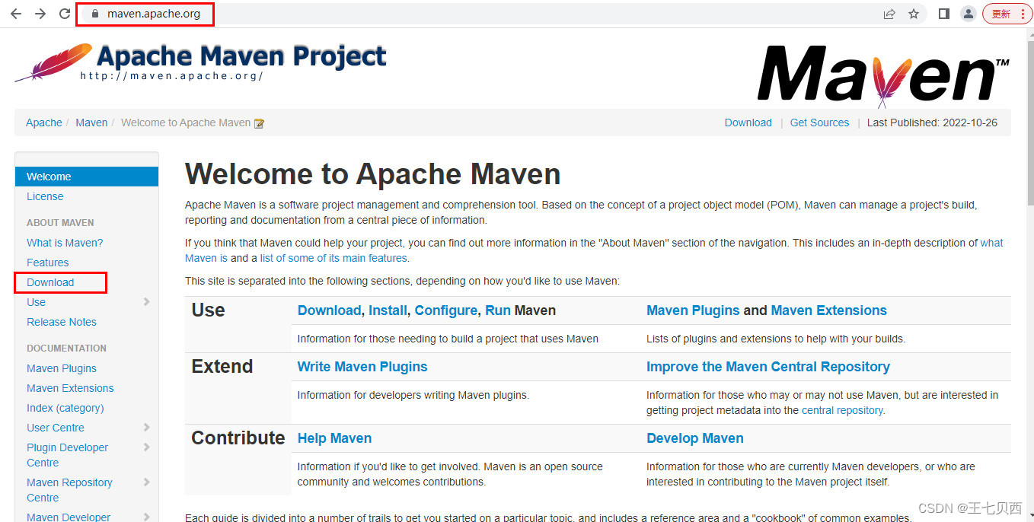Click the share page icon
This screenshot has height=522, width=1034.
(x=889, y=14)
